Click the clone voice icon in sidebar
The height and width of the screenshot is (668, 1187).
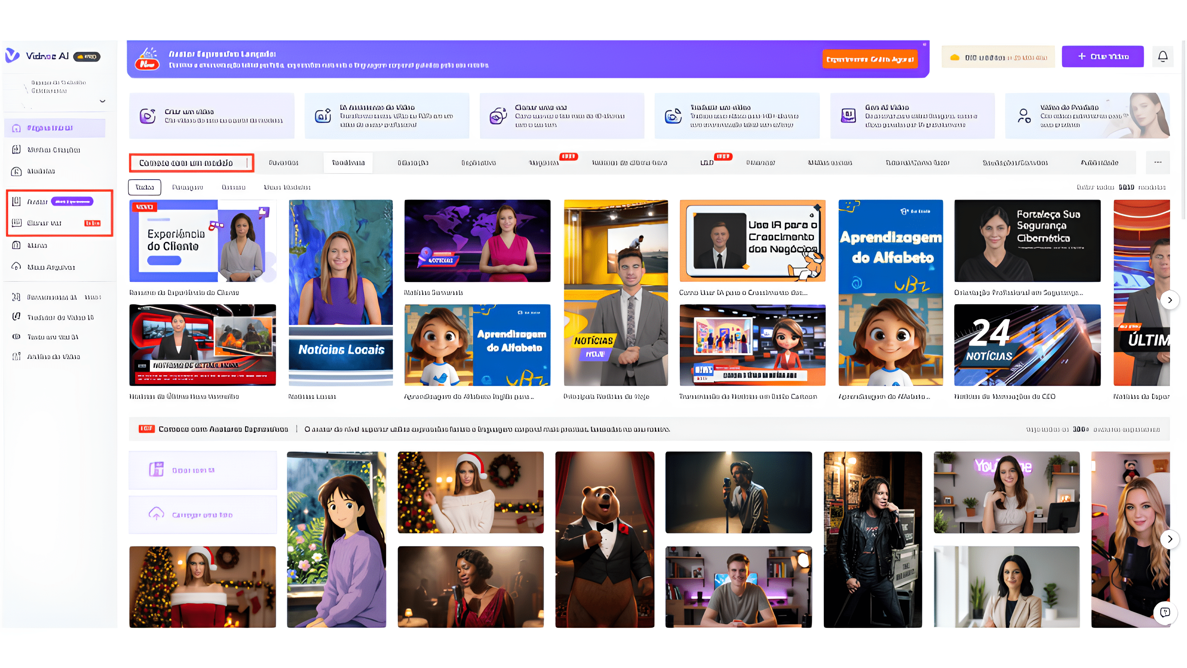(17, 223)
